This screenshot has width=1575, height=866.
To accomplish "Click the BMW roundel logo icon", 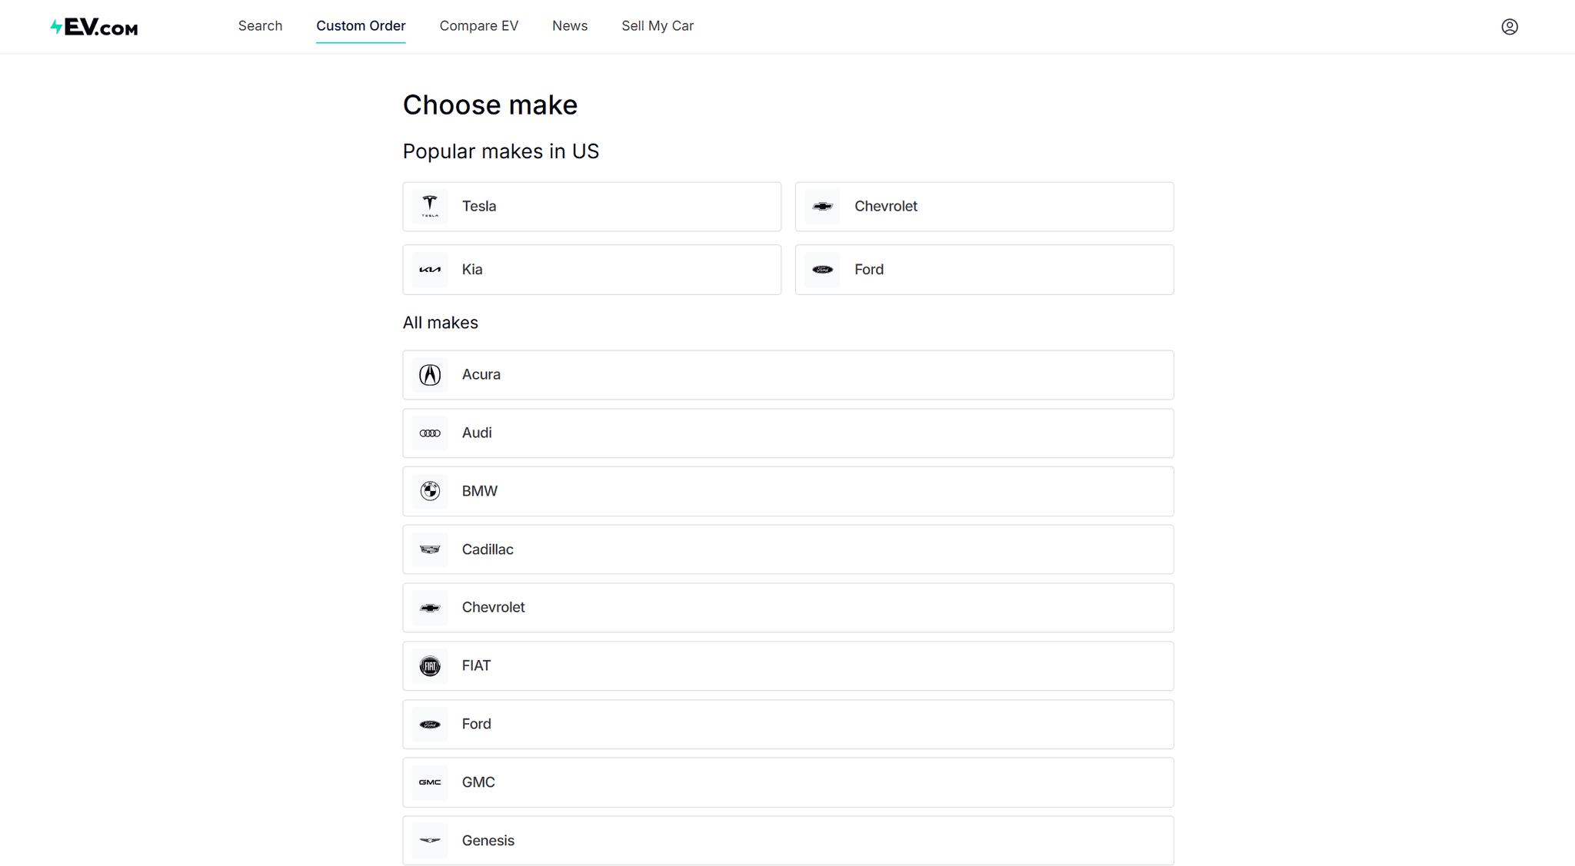I will click(x=430, y=491).
